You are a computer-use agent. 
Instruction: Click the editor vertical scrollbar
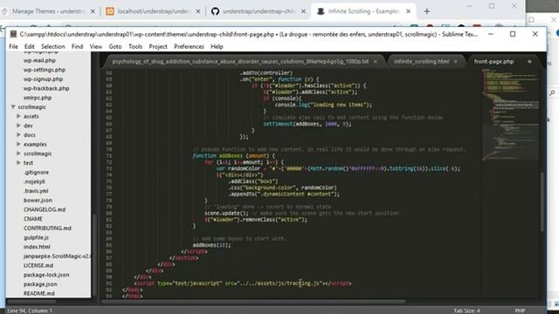point(542,201)
